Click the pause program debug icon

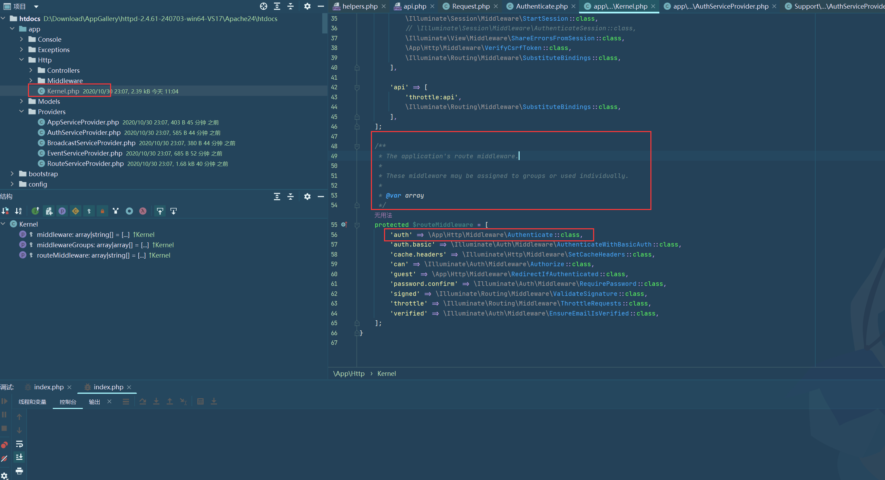pyautogui.click(x=4, y=415)
